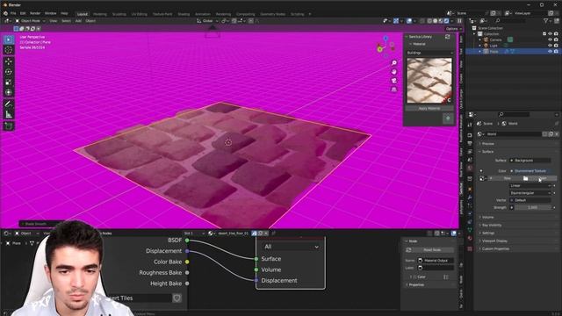
Task: Click the viewport zoom magnifier gizmo
Action: [394, 63]
